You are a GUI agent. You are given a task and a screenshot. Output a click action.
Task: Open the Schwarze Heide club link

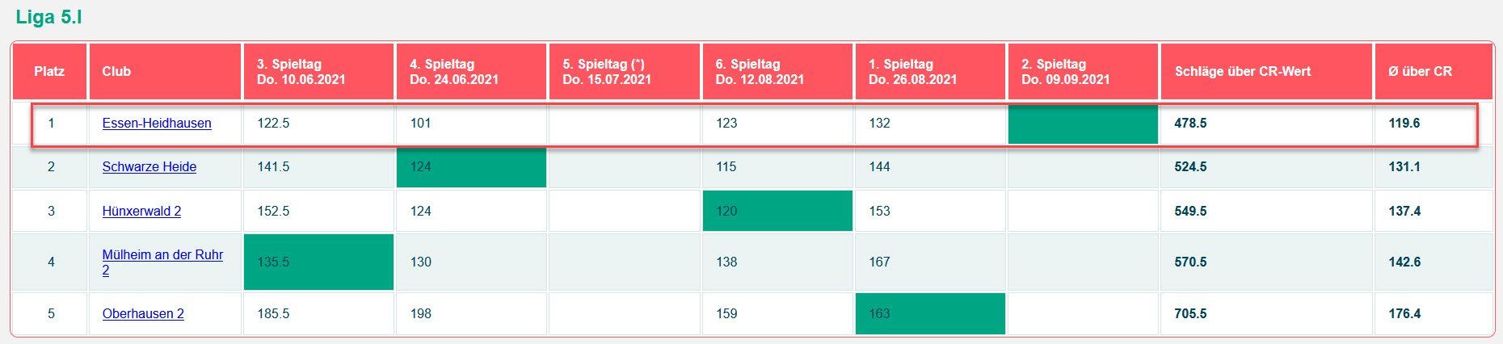coord(149,167)
